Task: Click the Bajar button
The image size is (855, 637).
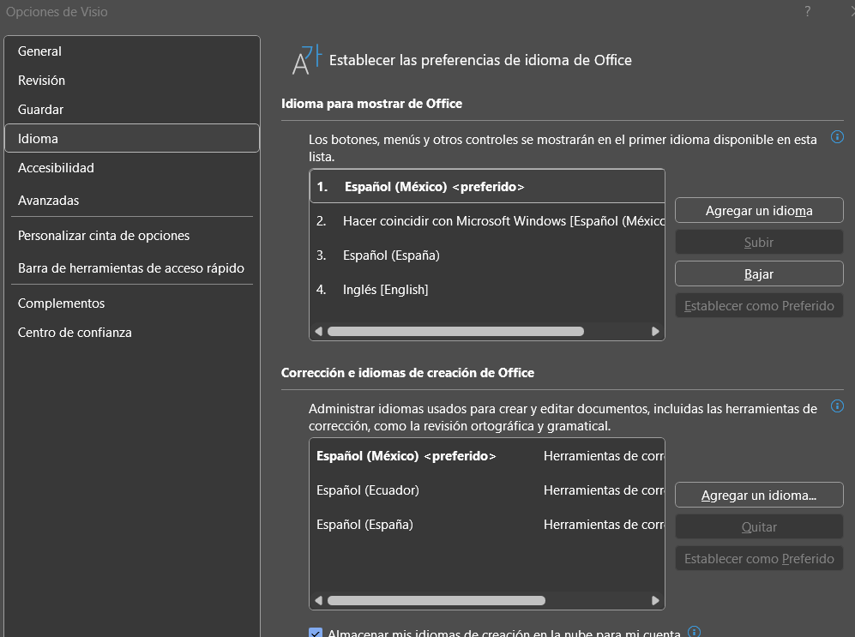Action: click(759, 274)
